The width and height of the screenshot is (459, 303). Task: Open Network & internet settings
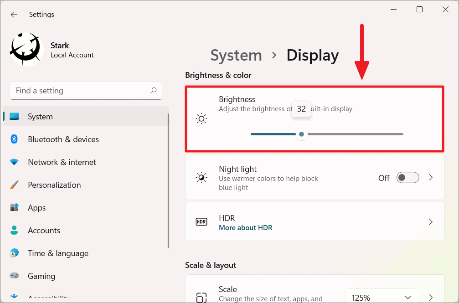[x=62, y=162]
